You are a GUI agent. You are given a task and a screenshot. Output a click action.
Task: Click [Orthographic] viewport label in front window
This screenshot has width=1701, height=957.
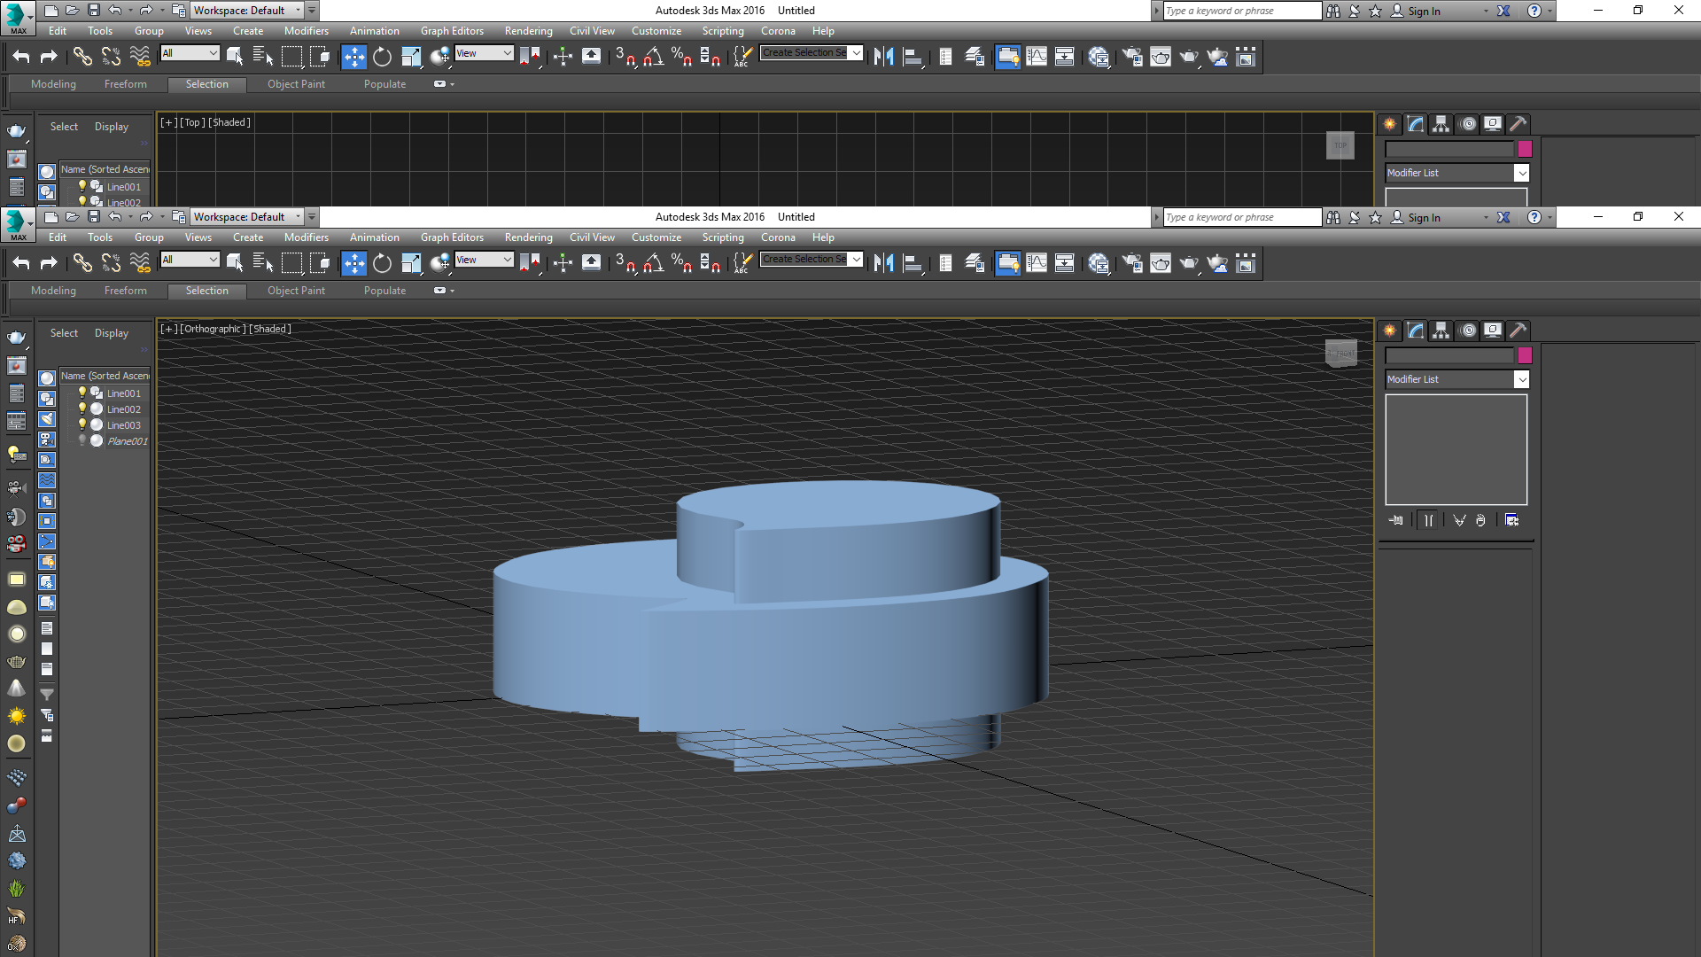click(213, 329)
